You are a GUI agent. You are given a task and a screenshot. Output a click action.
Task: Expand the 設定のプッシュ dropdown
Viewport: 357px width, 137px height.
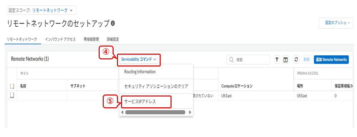tap(336, 23)
